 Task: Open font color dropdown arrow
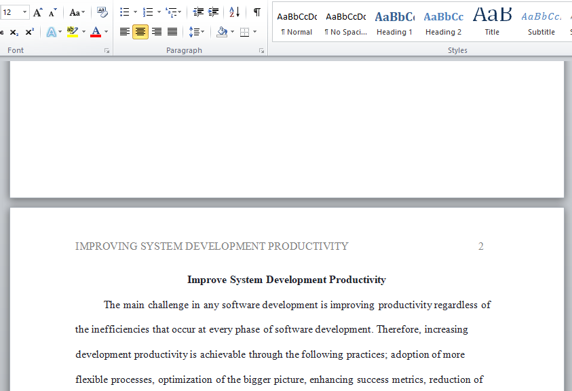(106, 32)
